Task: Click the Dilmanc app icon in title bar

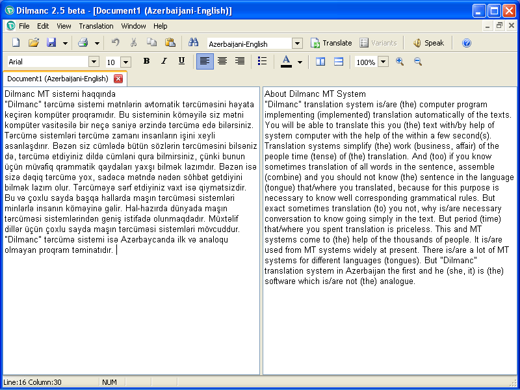Action: [x=10, y=10]
